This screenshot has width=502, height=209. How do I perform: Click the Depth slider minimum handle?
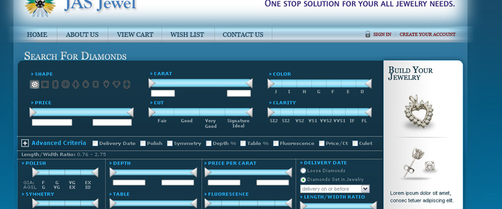pyautogui.click(x=113, y=173)
